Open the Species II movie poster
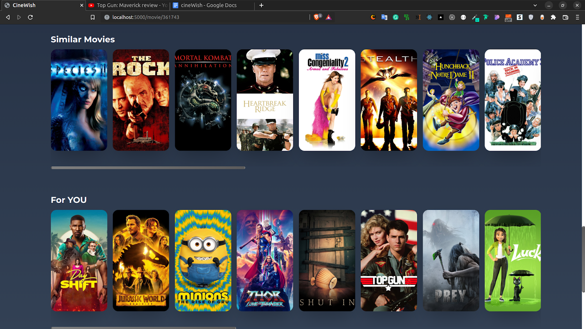The width and height of the screenshot is (585, 329). click(79, 100)
